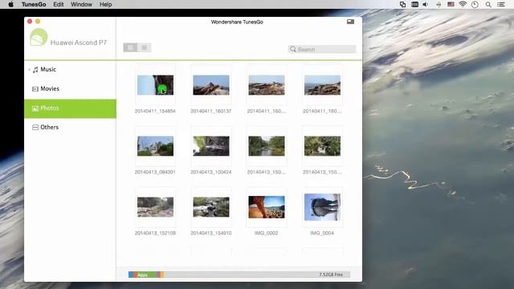This screenshot has height=289, width=514.
Task: Select photo 20140413_094301
Action: coord(155,146)
